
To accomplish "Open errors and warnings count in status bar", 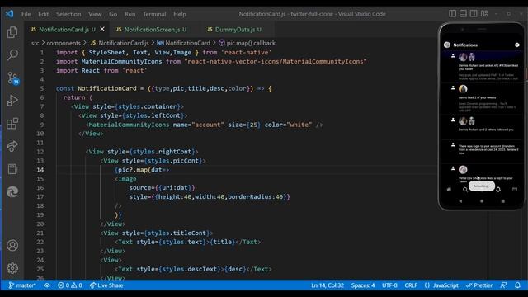I will click(x=70, y=285).
